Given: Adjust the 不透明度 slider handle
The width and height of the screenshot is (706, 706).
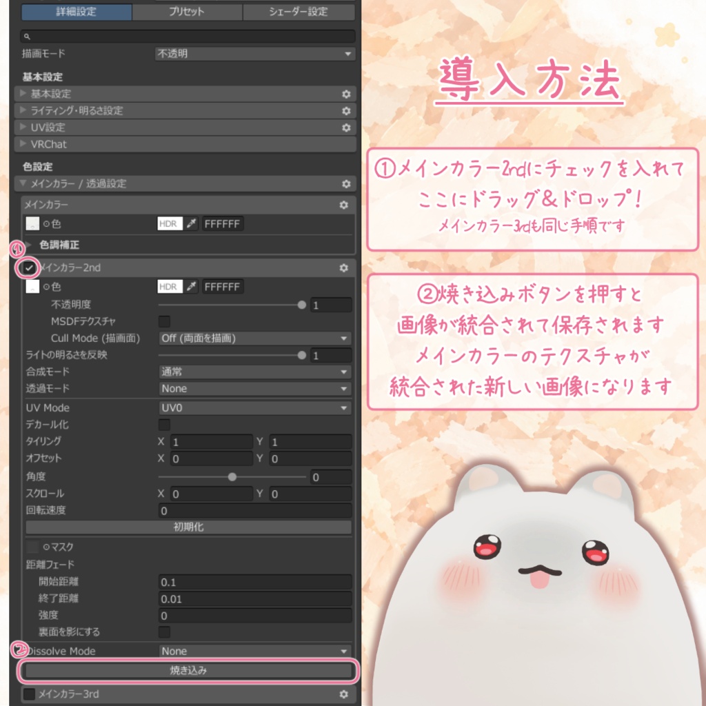Looking at the screenshot, I should [302, 305].
